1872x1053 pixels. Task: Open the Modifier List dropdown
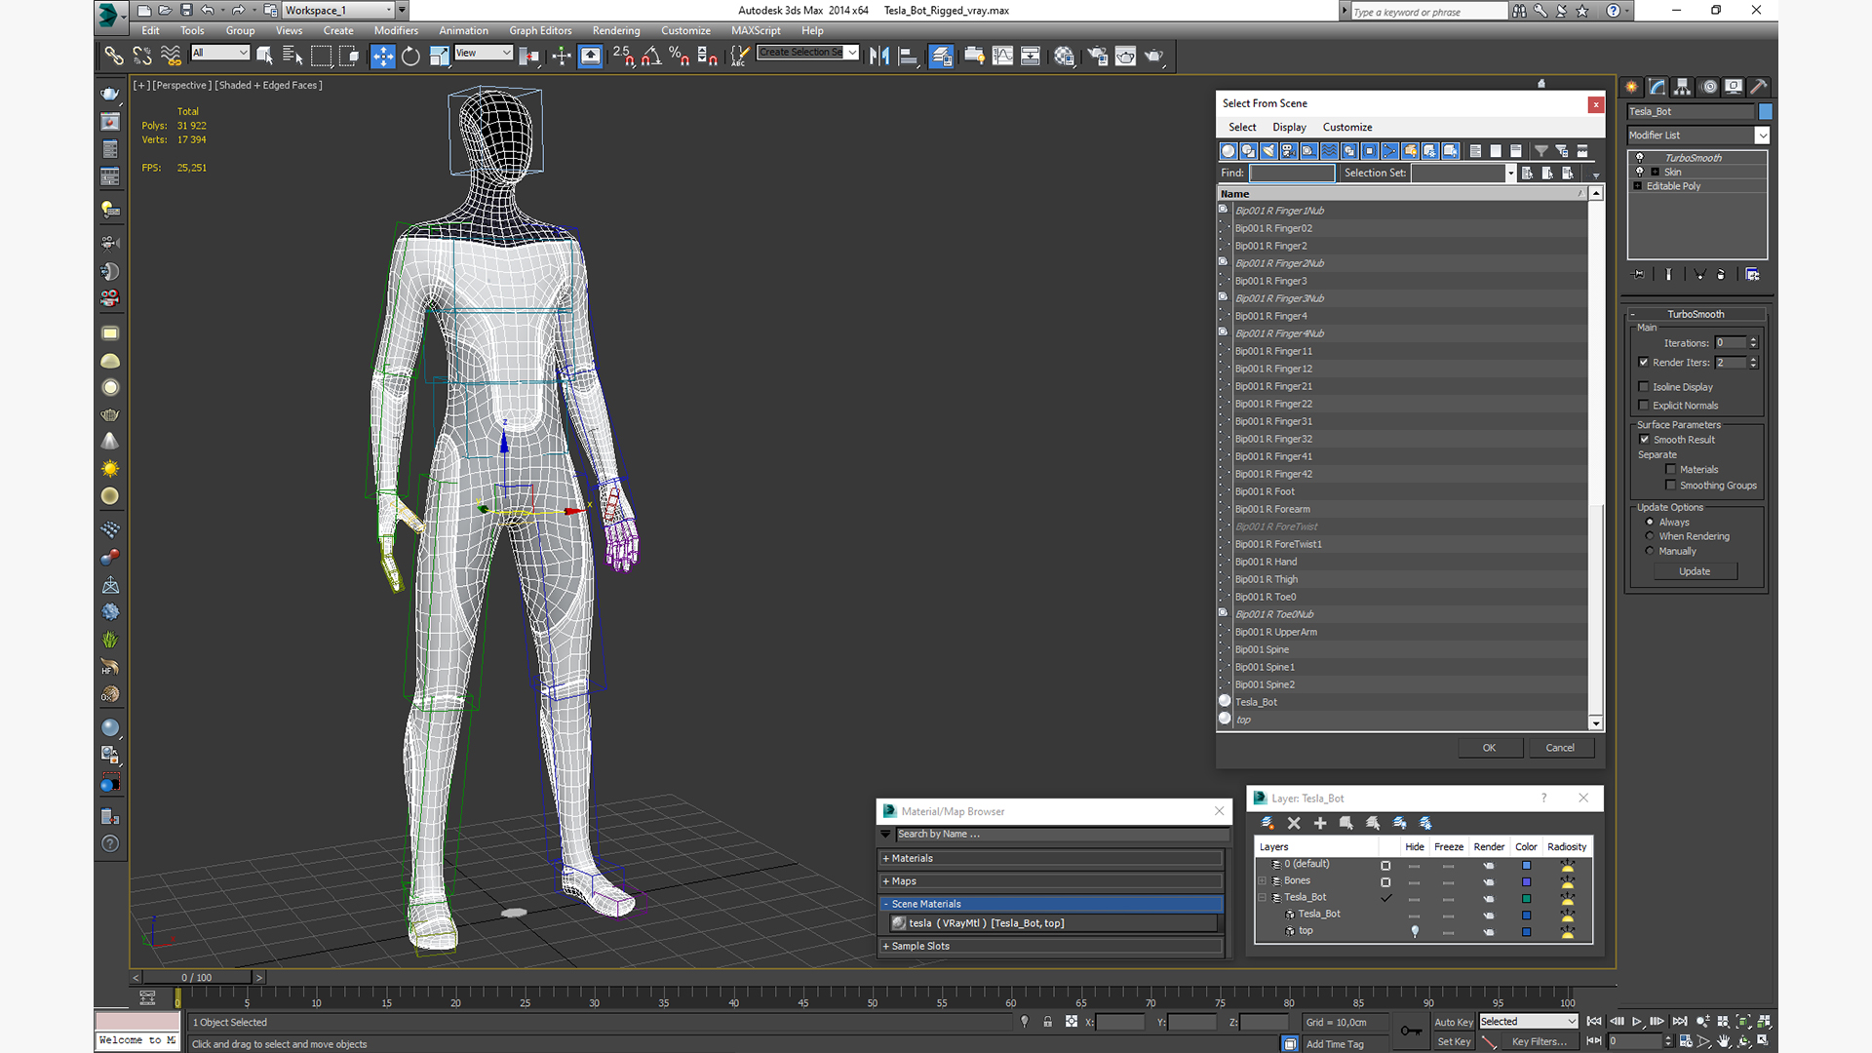1698,136
